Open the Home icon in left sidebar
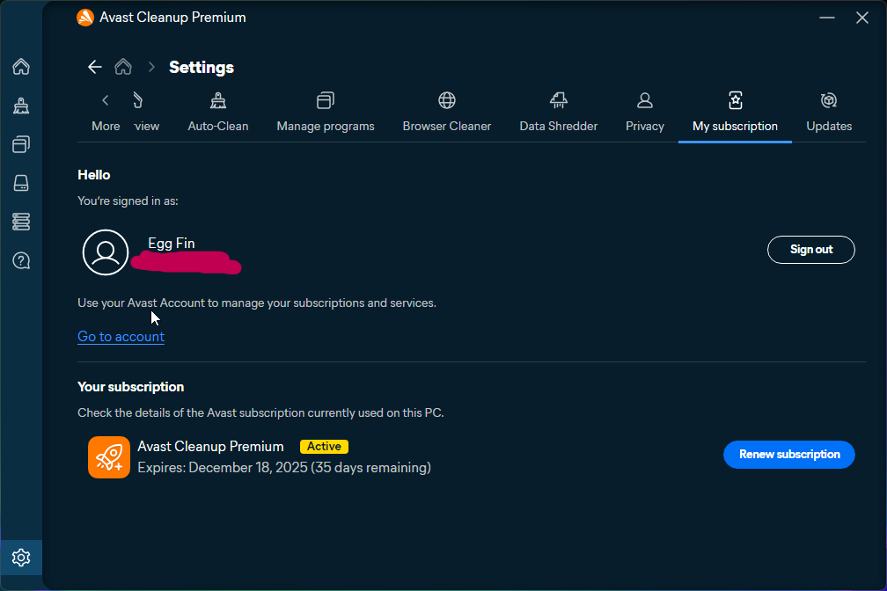Image resolution: width=887 pixels, height=591 pixels. click(x=21, y=67)
